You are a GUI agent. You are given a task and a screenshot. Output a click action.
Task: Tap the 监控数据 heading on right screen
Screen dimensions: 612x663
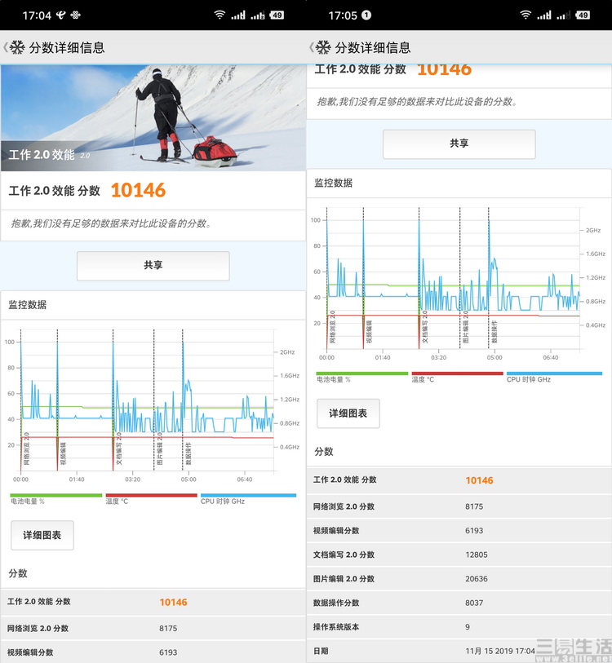(x=334, y=183)
